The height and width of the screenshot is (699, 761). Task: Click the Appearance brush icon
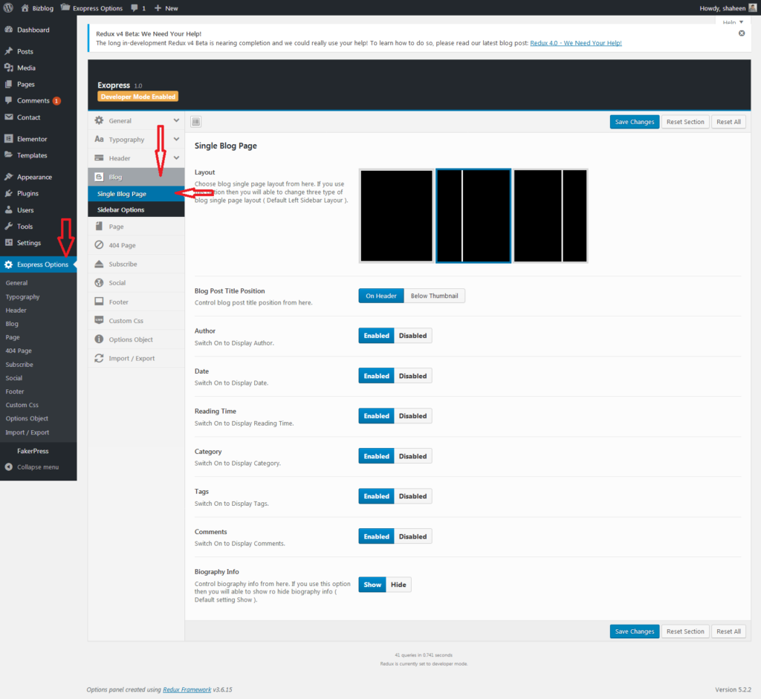9,177
